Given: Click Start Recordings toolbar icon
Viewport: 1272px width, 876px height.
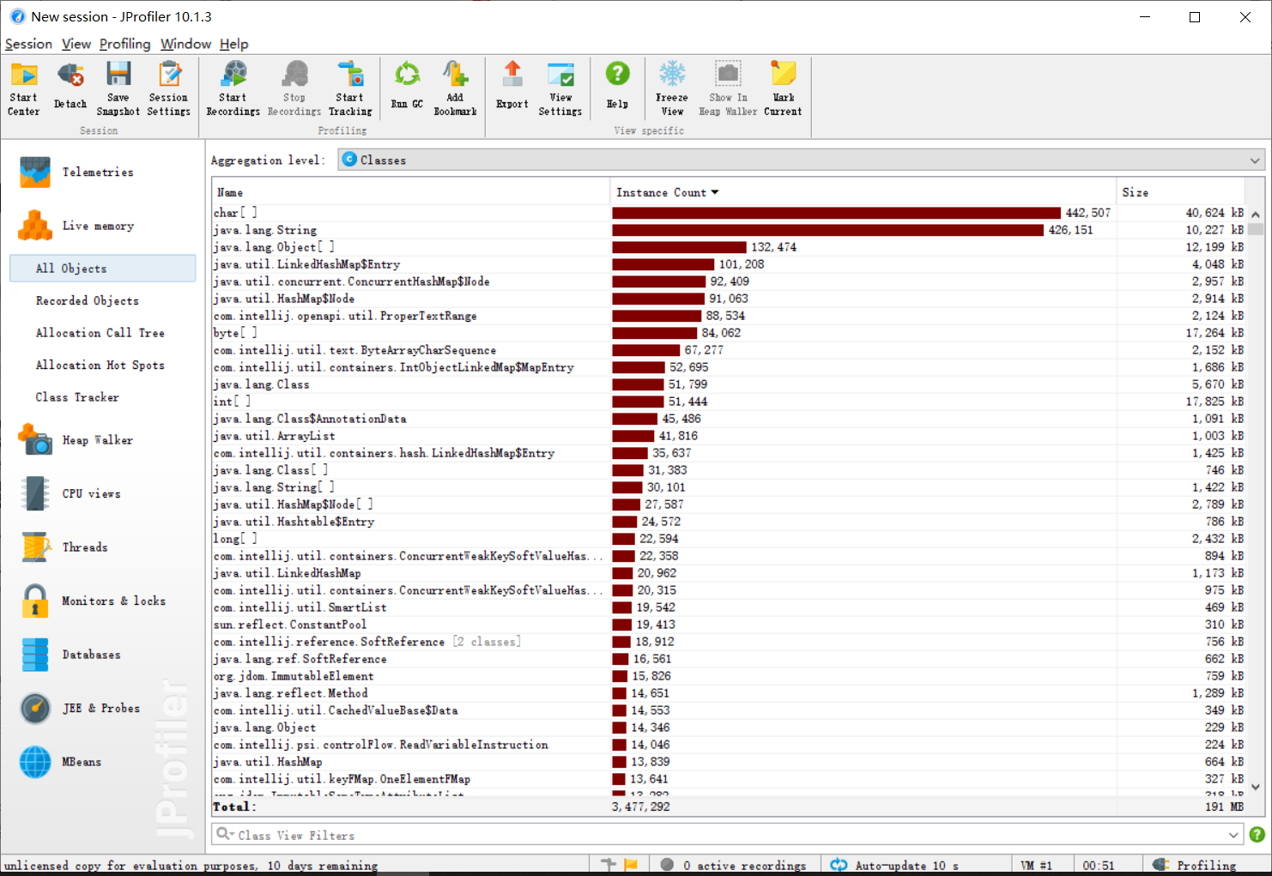Looking at the screenshot, I should click(233, 88).
